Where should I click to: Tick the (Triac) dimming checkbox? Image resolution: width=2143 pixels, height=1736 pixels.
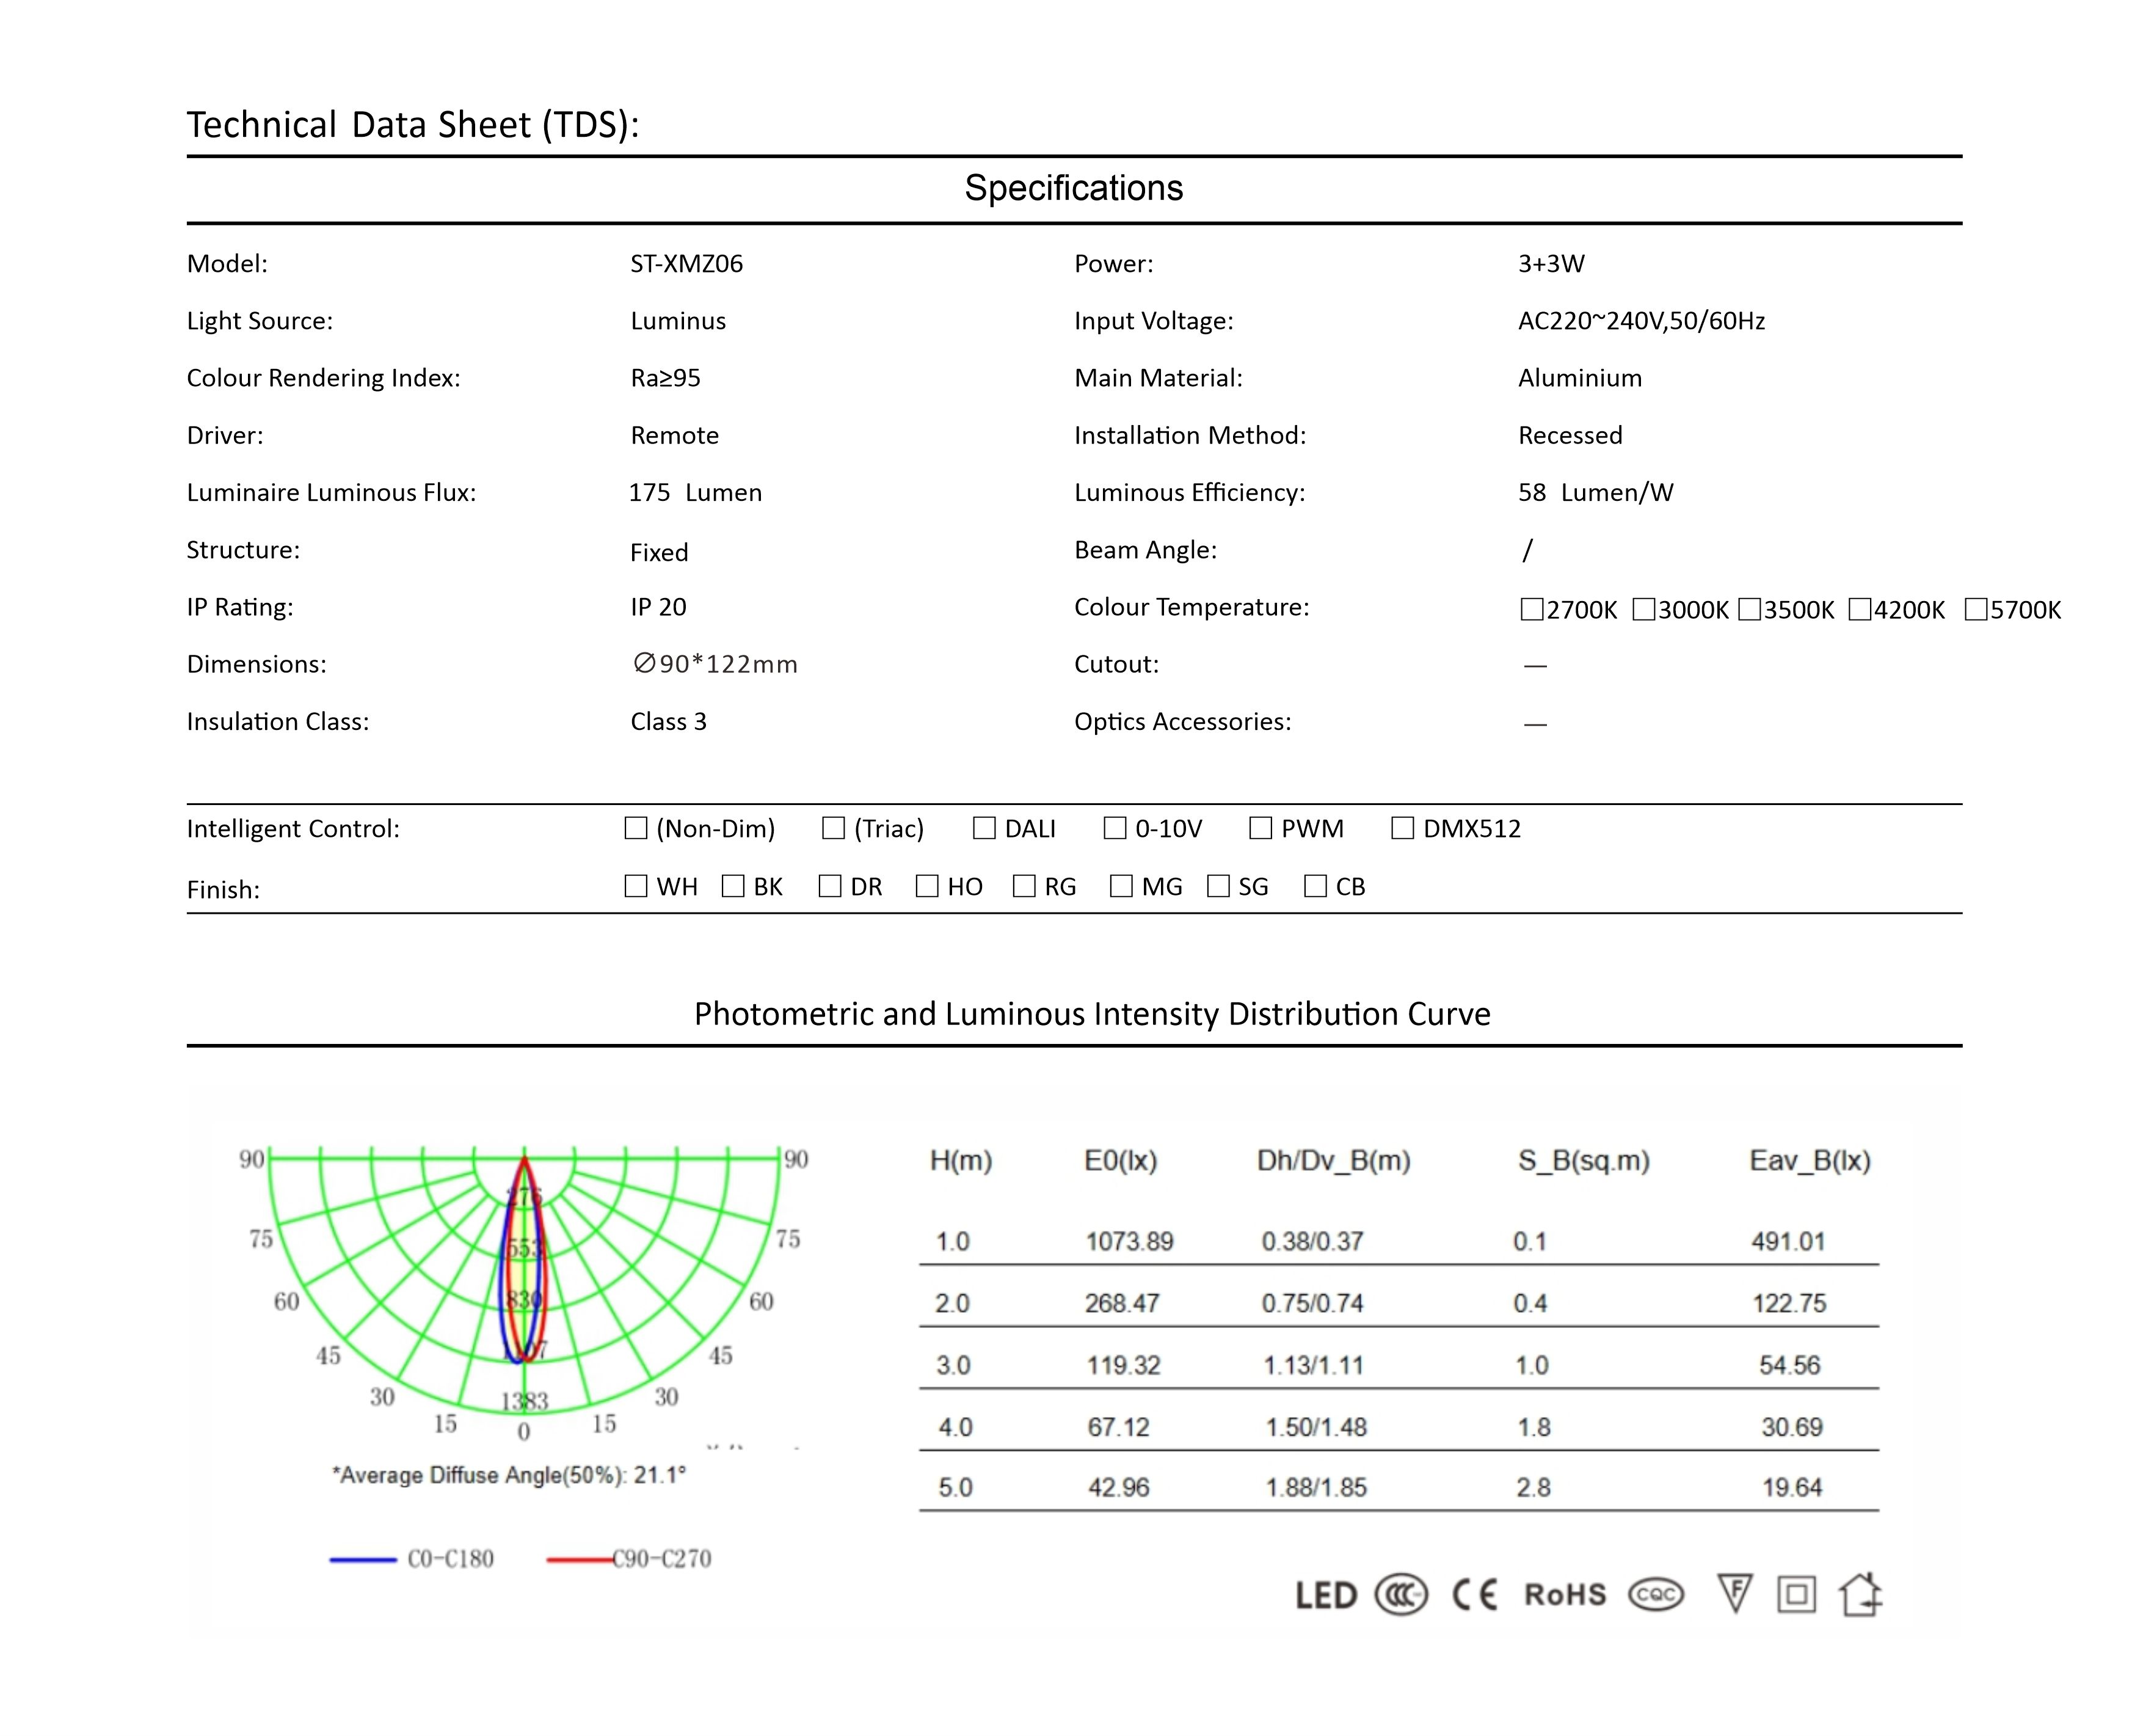point(832,828)
